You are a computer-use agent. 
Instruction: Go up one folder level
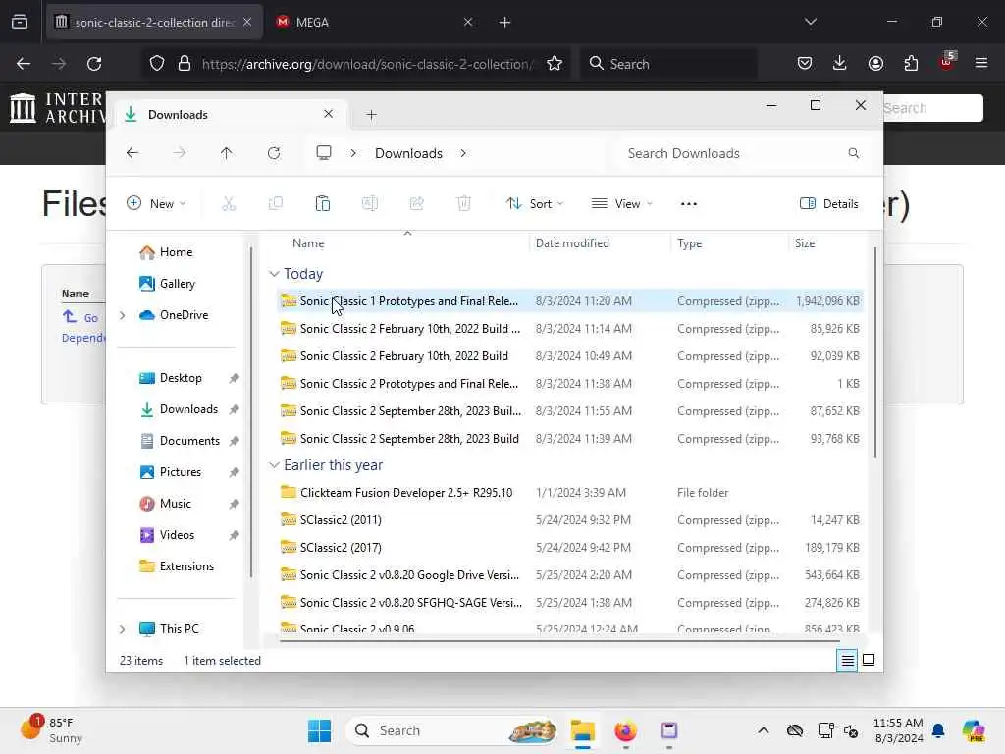click(x=227, y=153)
